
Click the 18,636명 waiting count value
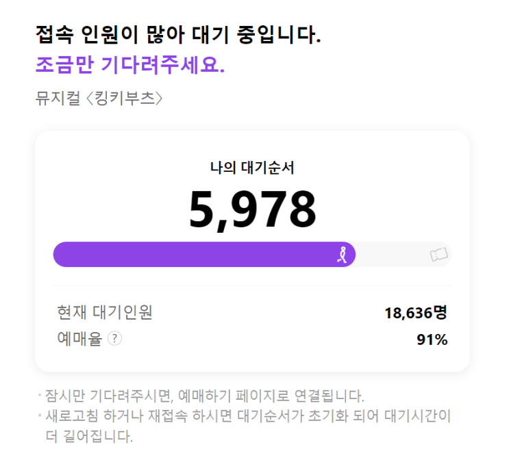415,313
